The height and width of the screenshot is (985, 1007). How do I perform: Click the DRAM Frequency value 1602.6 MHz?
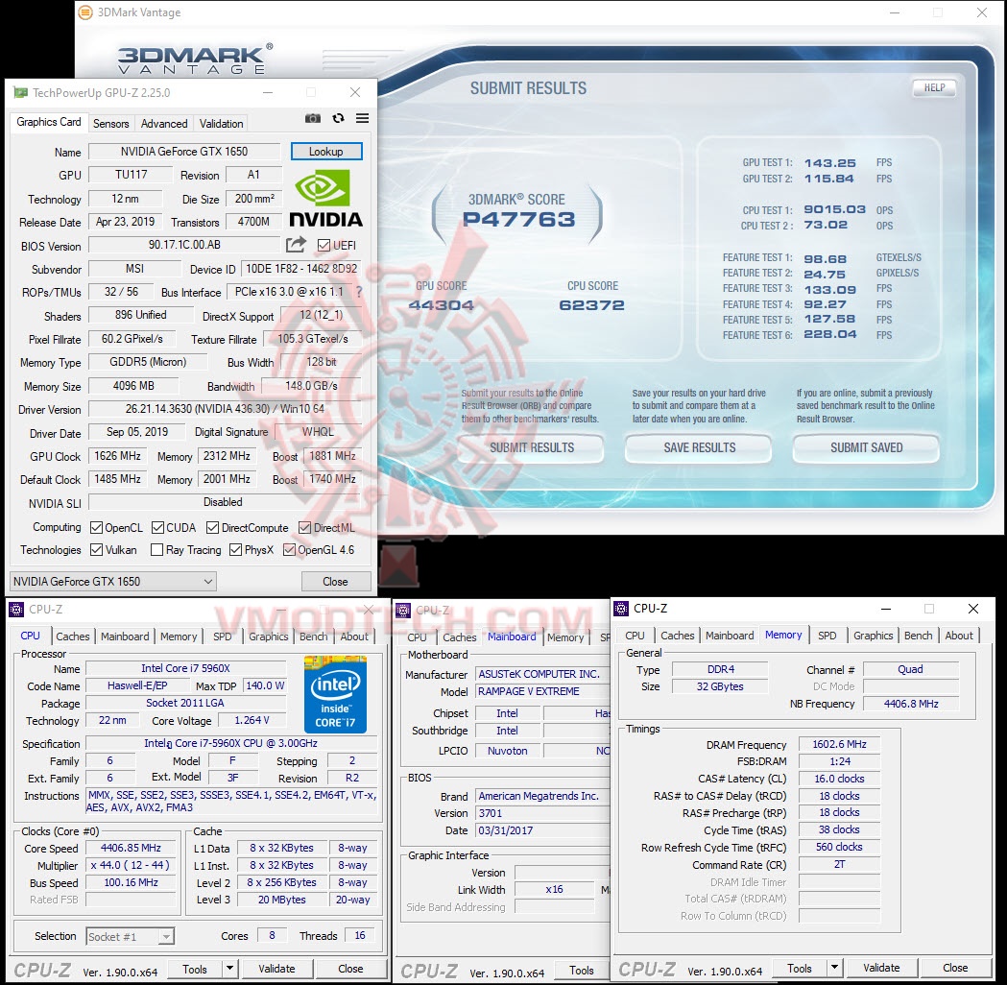[839, 744]
